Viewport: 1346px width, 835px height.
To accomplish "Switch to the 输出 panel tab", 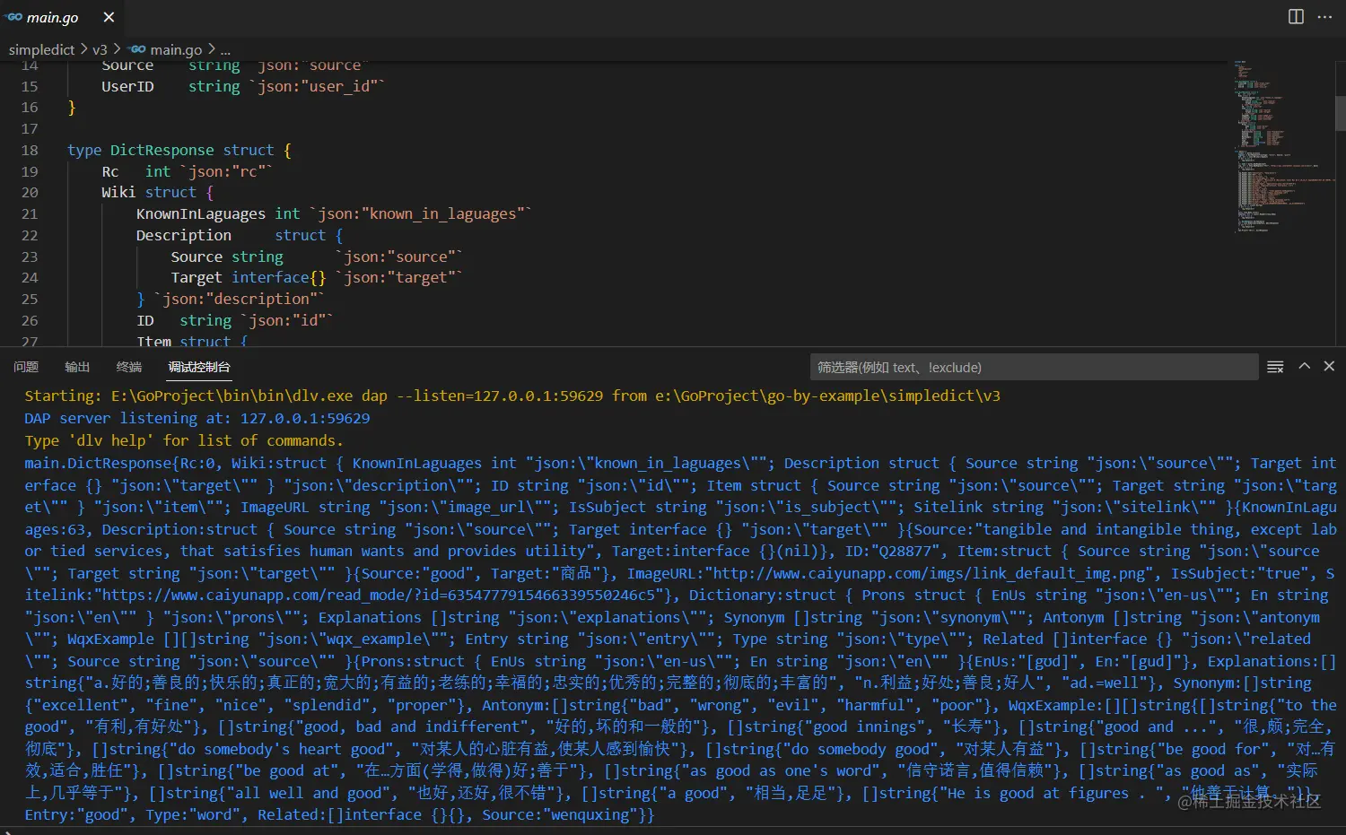I will pos(77,367).
